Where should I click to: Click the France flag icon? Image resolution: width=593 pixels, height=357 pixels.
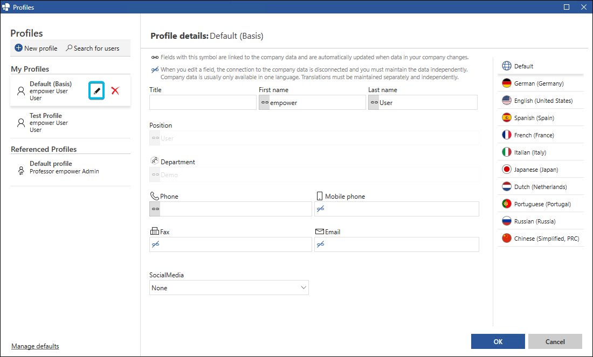click(507, 135)
